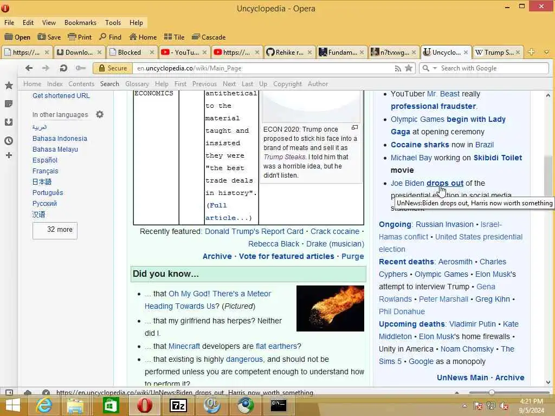Reload the page with the reload icon
Image resolution: width=555 pixels, height=416 pixels.
(x=63, y=68)
